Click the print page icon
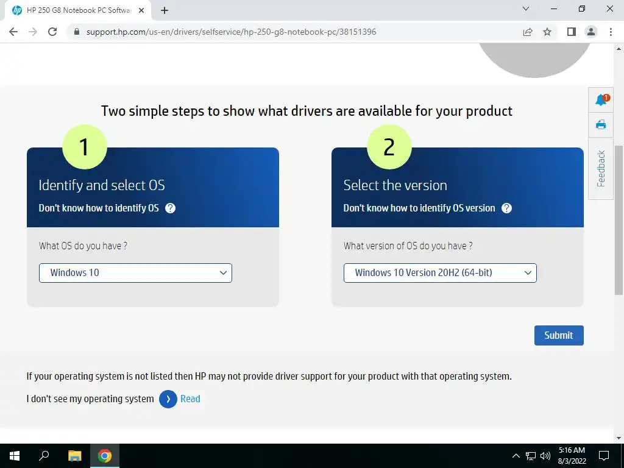The height and width of the screenshot is (468, 624). [601, 124]
